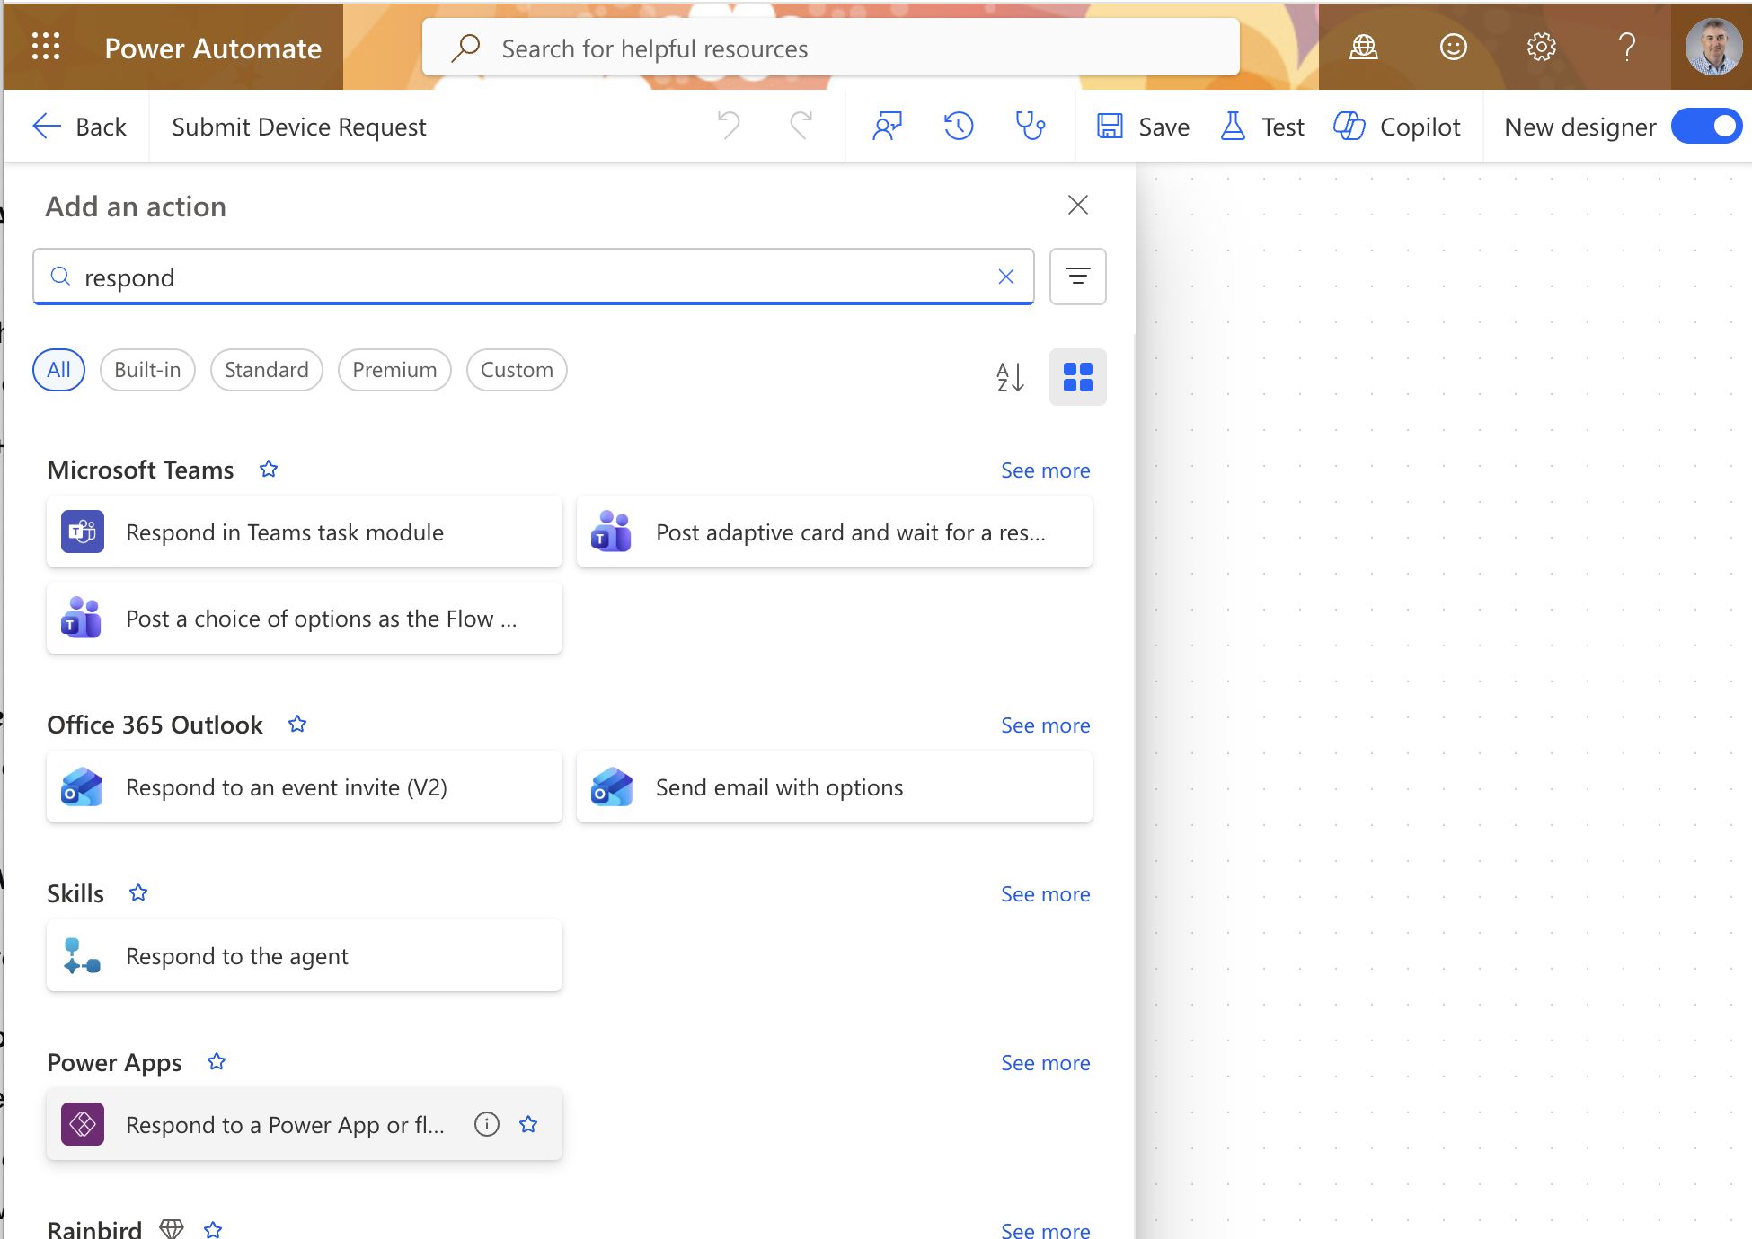The height and width of the screenshot is (1239, 1752).
Task: Open the Settings gear
Action: click(x=1541, y=47)
